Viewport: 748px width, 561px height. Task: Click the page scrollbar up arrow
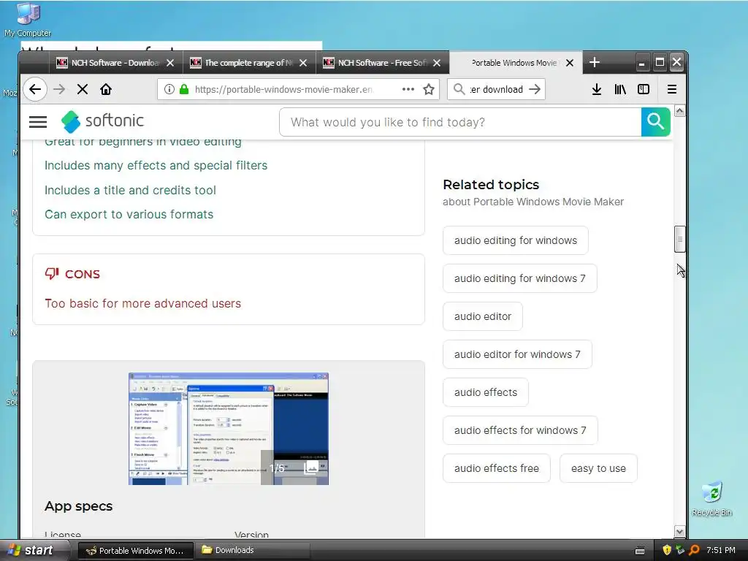click(x=680, y=111)
